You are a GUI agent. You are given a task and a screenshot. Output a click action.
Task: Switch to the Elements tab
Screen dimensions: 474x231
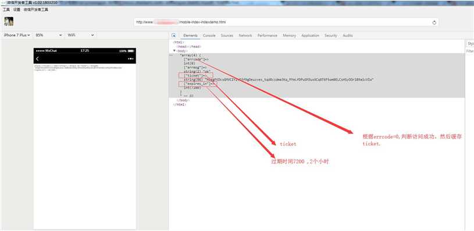190,35
